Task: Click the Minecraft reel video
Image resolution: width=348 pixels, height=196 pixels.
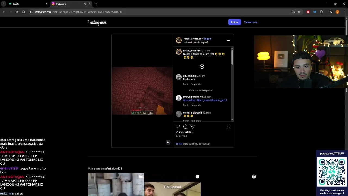Action: 142,91
